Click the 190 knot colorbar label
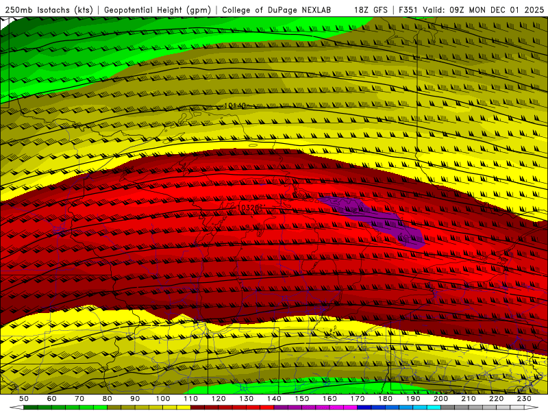This screenshot has height=411, width=548. [413, 399]
